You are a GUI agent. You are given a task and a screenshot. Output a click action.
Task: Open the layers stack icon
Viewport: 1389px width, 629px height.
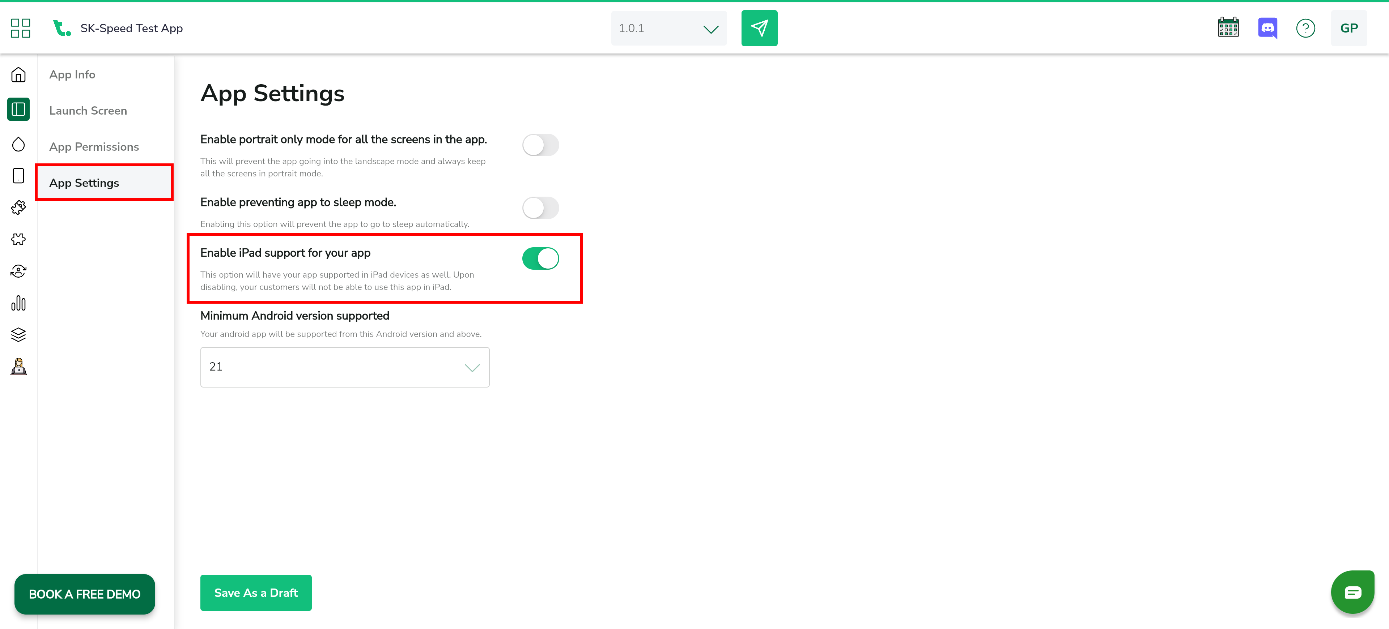pyautogui.click(x=18, y=335)
